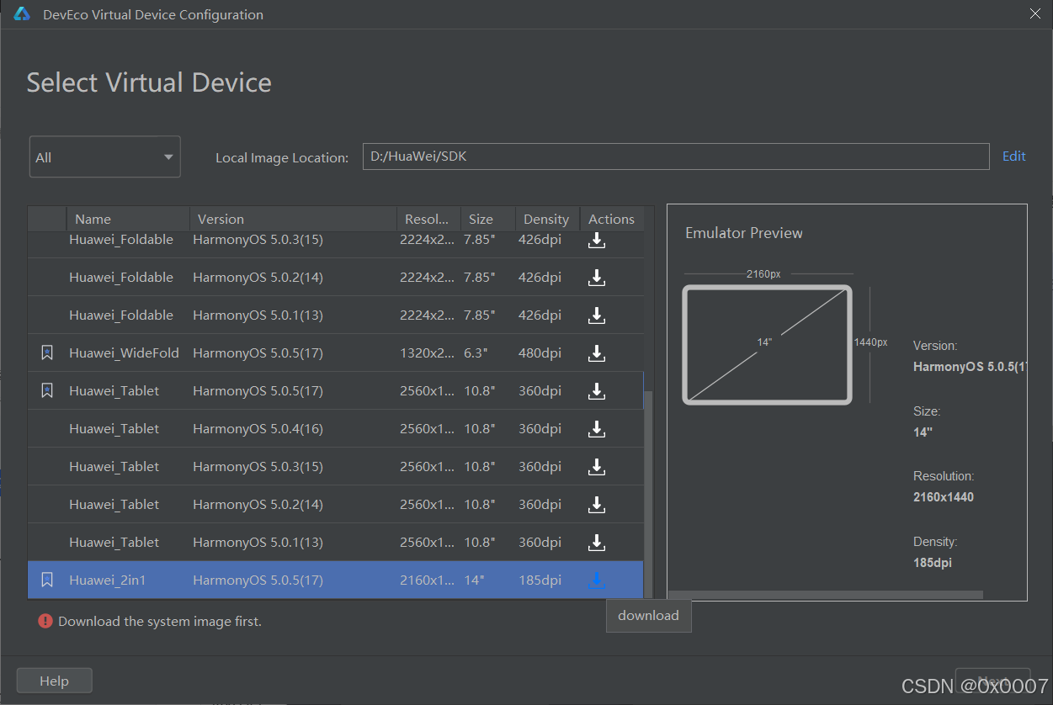Download the Huawei_Foldable HarmonyOS 5.0.1(13) image

click(597, 315)
